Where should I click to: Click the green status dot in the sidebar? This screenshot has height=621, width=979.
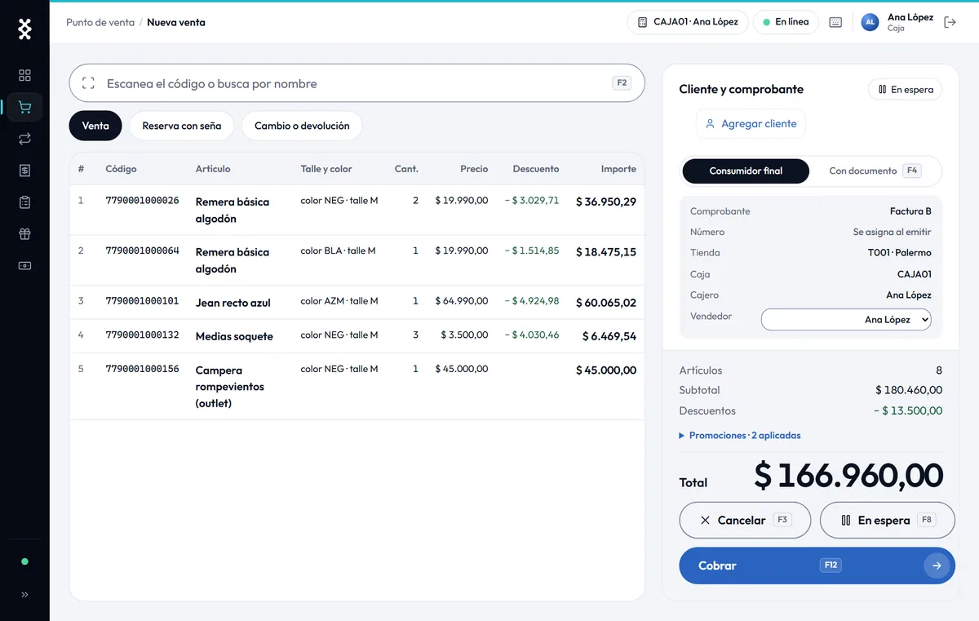[x=24, y=561]
